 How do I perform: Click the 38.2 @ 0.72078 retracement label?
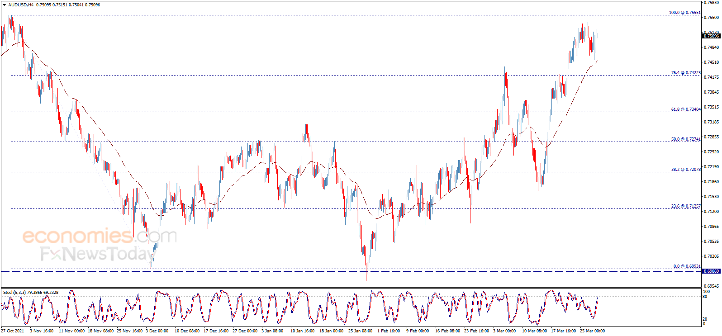[685, 170]
